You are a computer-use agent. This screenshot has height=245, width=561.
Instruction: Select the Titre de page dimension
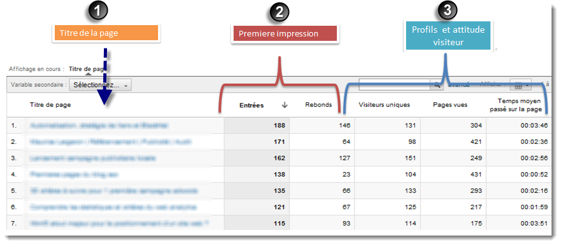[88, 68]
